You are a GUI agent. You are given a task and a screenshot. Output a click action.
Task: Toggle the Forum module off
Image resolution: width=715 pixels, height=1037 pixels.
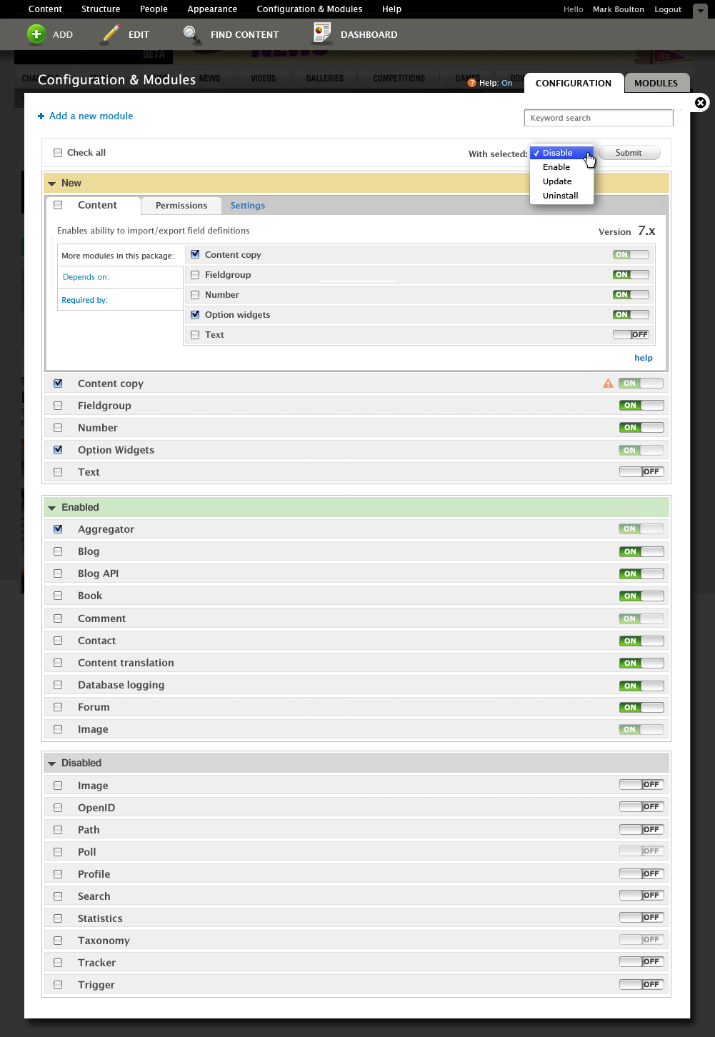coord(641,707)
